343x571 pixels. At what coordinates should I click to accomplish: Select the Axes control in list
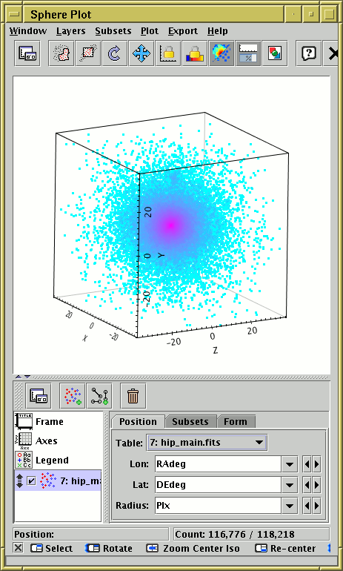tap(59, 441)
